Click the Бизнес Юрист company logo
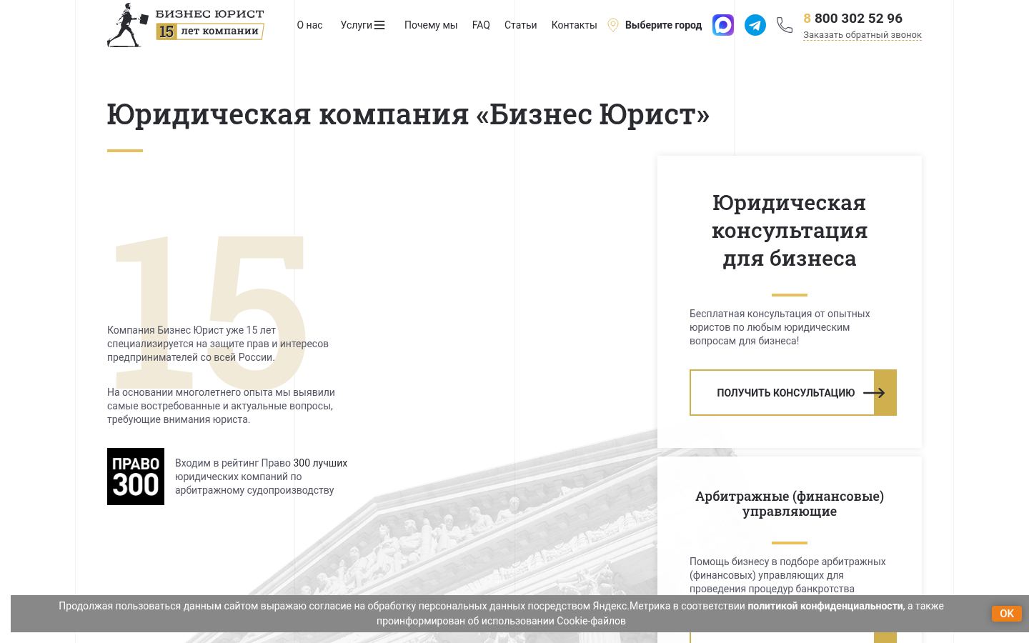 [x=186, y=25]
